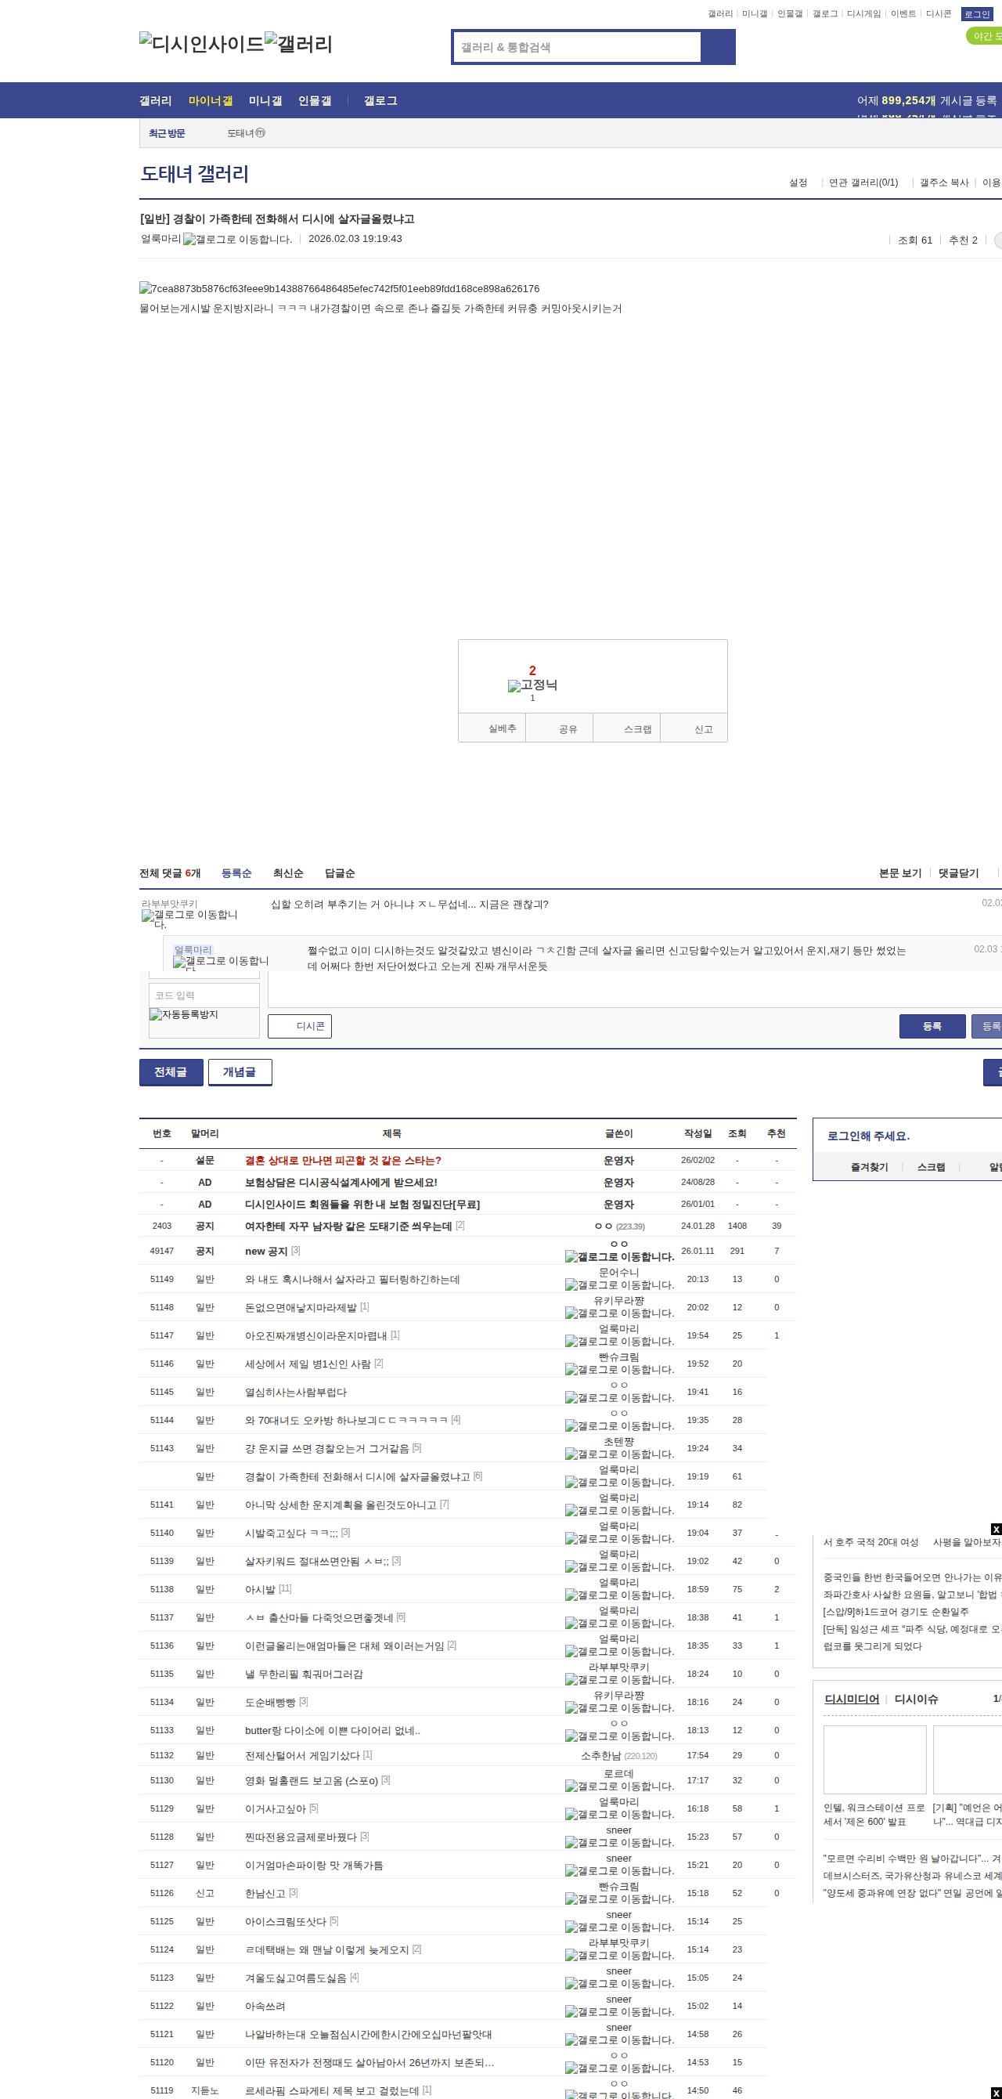
Task: Open the post titled 돈없으면애낳지마라제발
Action: (x=301, y=1308)
